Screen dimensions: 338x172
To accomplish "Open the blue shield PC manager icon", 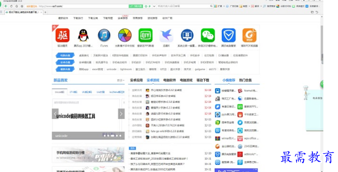I will (228, 35).
